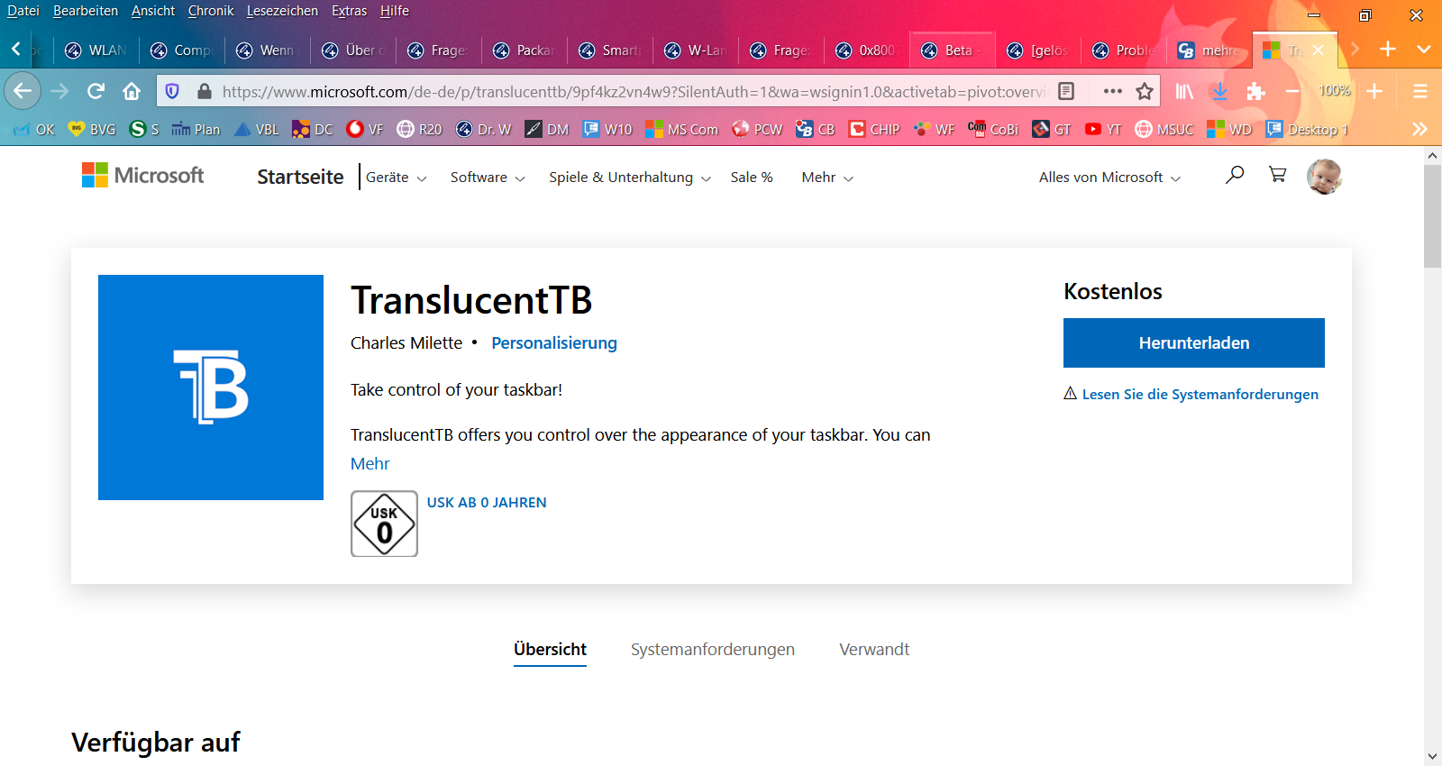Reset zoom level at 100%
Screen dimensions: 1442x766
[x=1334, y=91]
